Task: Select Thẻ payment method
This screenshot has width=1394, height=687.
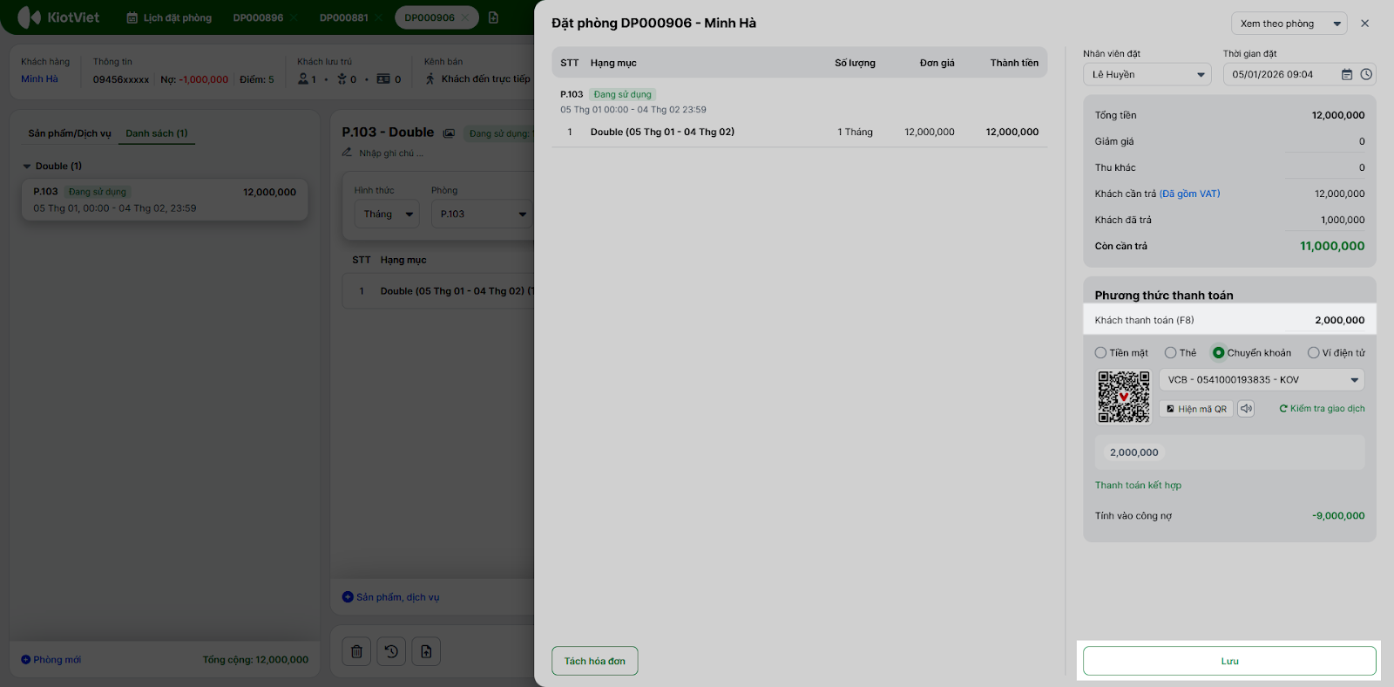Action: [1171, 353]
